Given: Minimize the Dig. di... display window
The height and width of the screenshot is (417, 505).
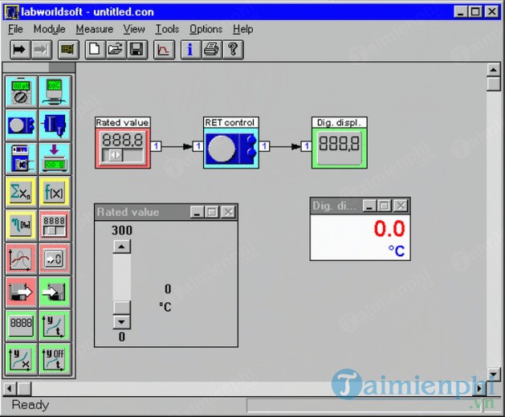Looking at the screenshot, I should click(369, 206).
